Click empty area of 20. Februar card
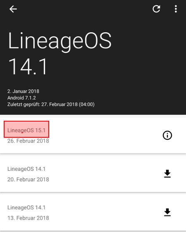 (x=103, y=174)
